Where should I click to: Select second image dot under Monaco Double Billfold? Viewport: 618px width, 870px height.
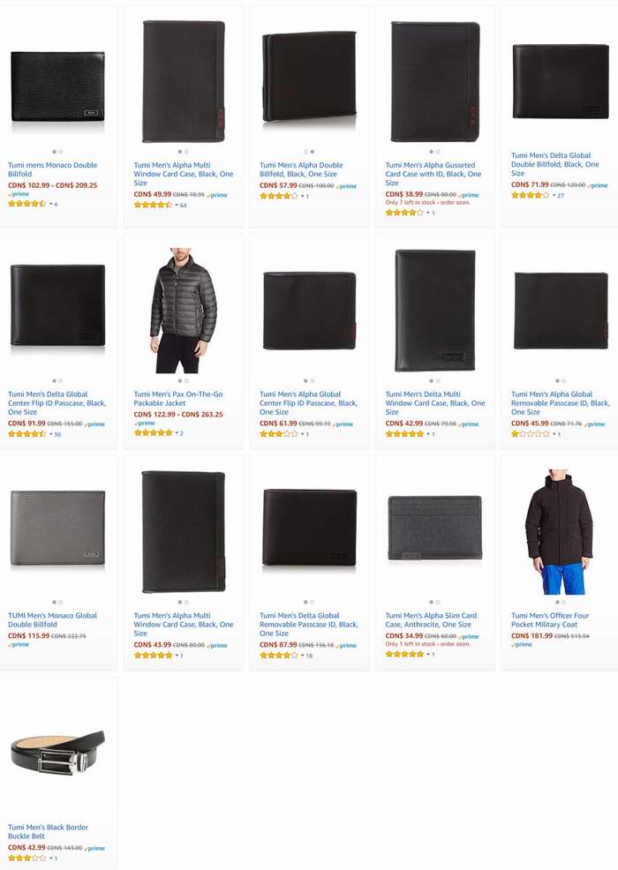(61, 152)
